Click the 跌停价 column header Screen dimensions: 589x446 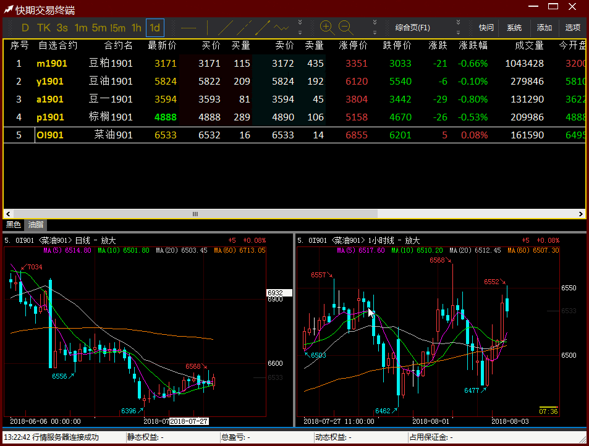(x=397, y=46)
